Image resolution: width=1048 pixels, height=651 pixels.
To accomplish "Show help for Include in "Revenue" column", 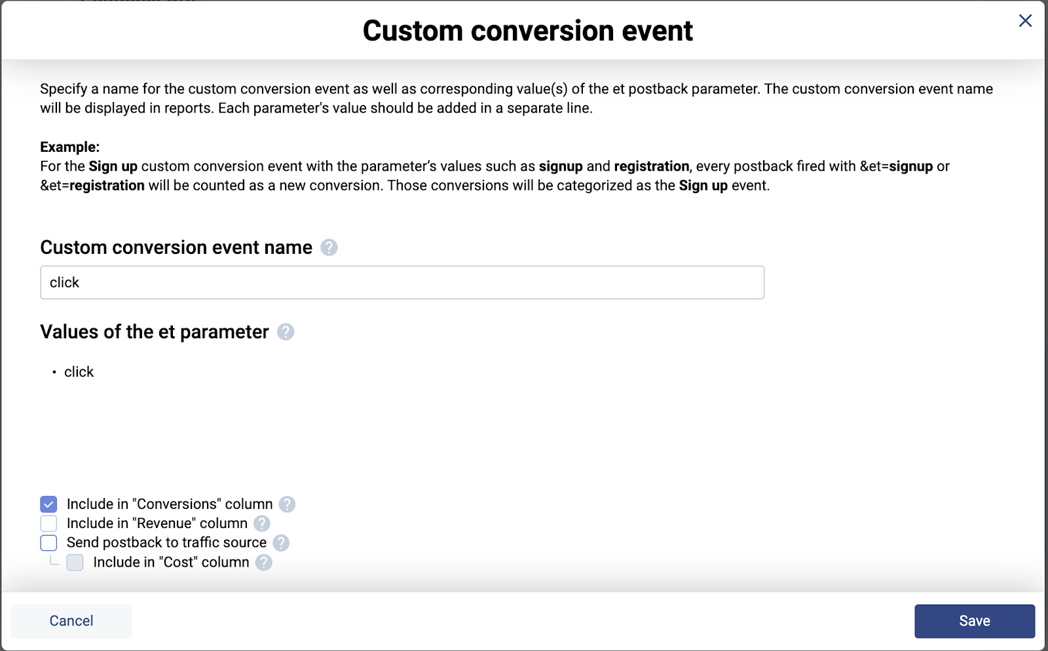I will coord(262,523).
